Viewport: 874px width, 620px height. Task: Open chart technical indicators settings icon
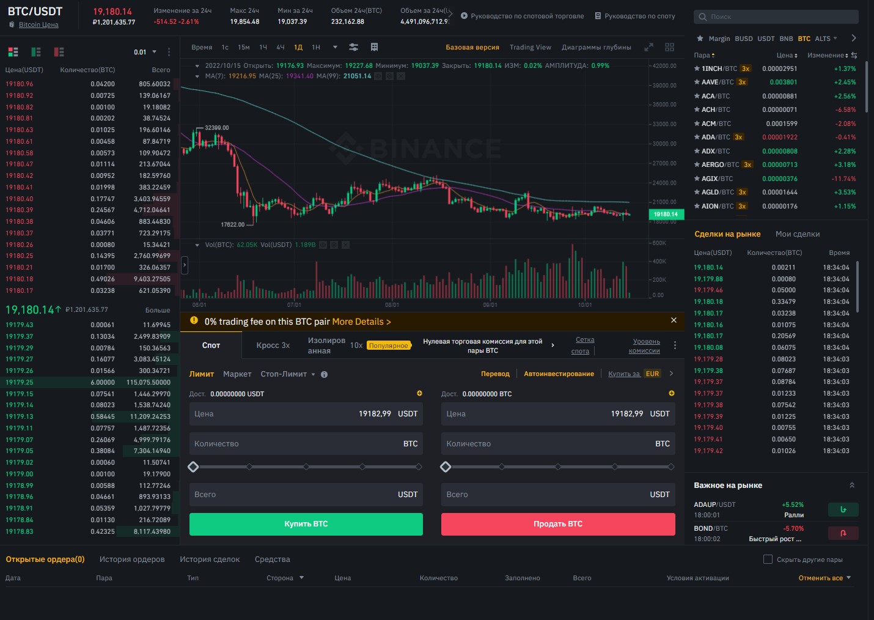click(x=353, y=47)
